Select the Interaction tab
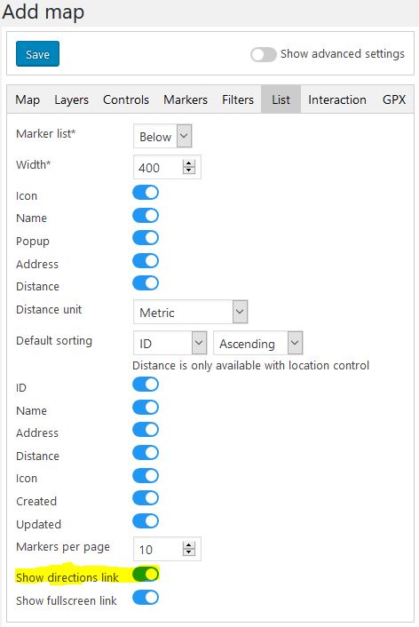Image resolution: width=419 pixels, height=627 pixels. [337, 99]
